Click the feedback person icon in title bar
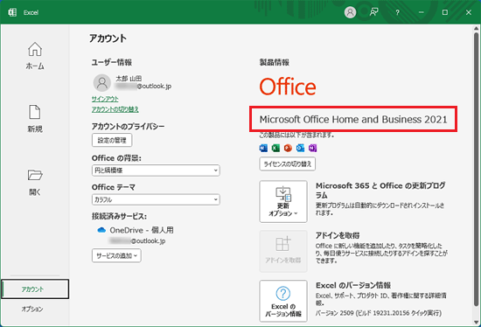The height and width of the screenshot is (327, 481). (x=373, y=12)
